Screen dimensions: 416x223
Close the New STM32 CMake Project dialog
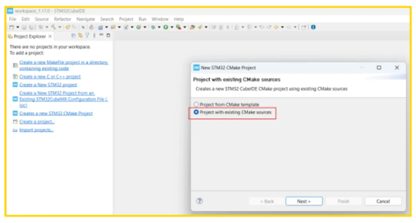[397, 67]
